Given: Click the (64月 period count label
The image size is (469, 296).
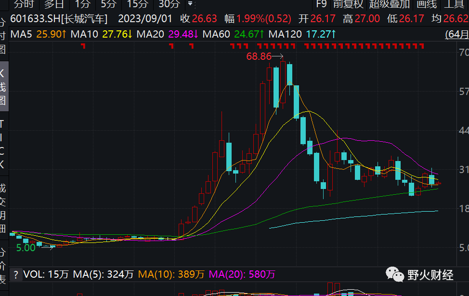Looking at the screenshot, I should 457,34.
